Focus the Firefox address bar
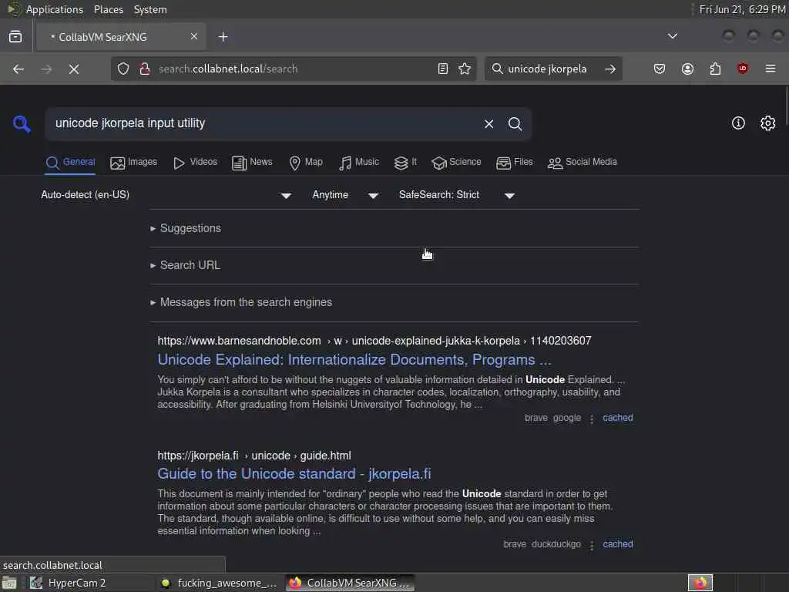 pos(292,69)
